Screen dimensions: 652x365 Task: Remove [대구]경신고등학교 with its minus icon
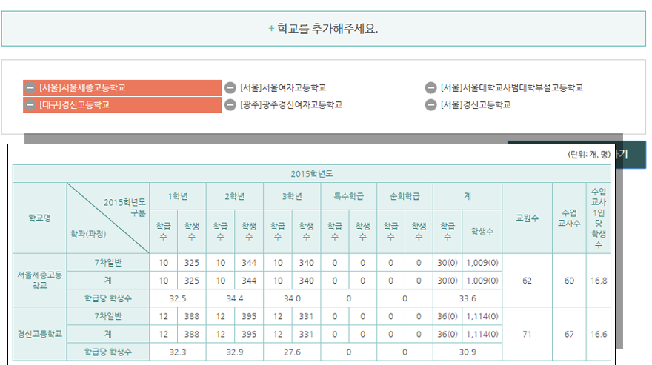click(x=30, y=105)
